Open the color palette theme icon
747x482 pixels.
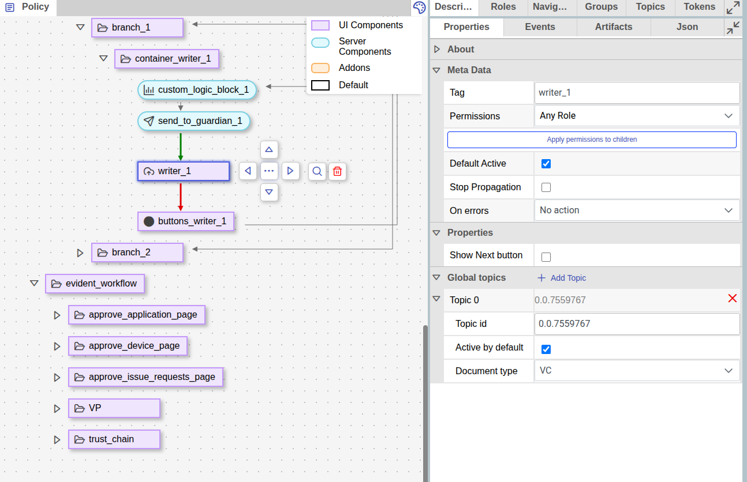[x=420, y=7]
